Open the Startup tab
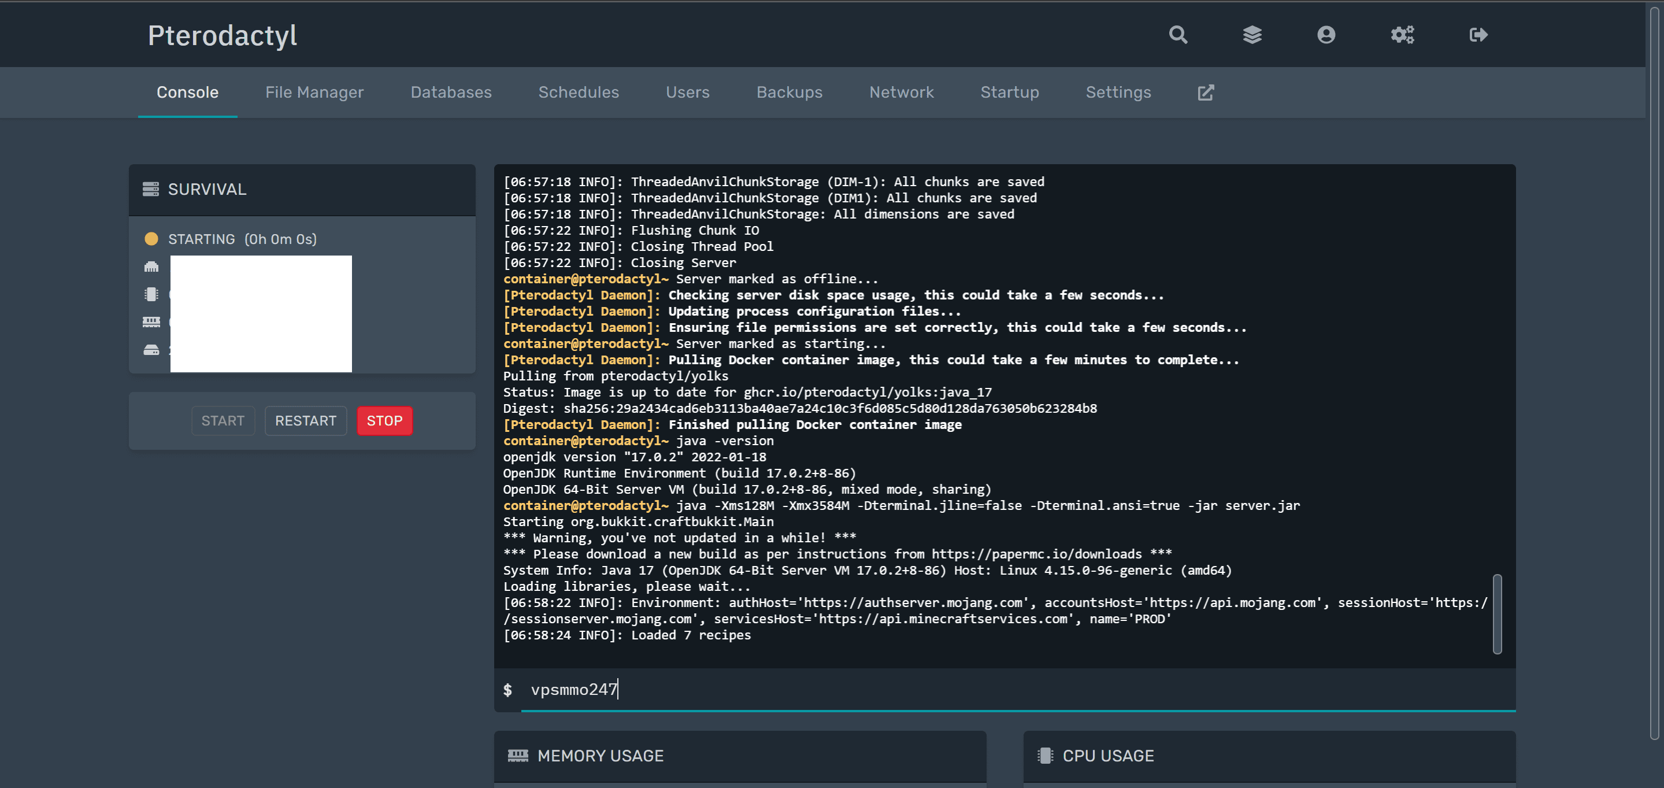The width and height of the screenshot is (1664, 788). point(1009,93)
